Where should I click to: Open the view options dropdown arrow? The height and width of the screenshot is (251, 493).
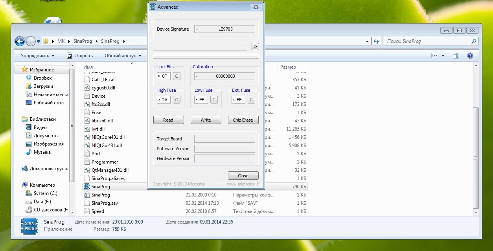pyautogui.click(x=443, y=56)
